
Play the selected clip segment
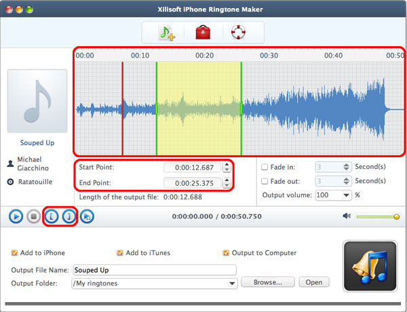87,216
